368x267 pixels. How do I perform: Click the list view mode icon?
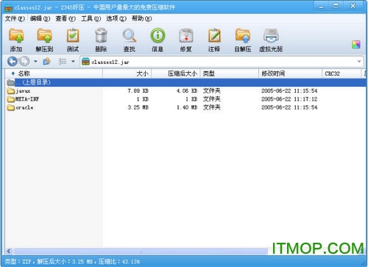(x=63, y=61)
